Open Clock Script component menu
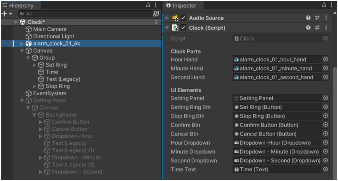 coord(326,28)
